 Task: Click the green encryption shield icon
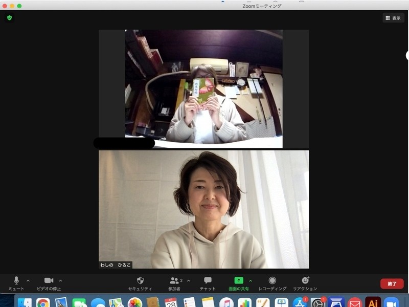(x=9, y=18)
